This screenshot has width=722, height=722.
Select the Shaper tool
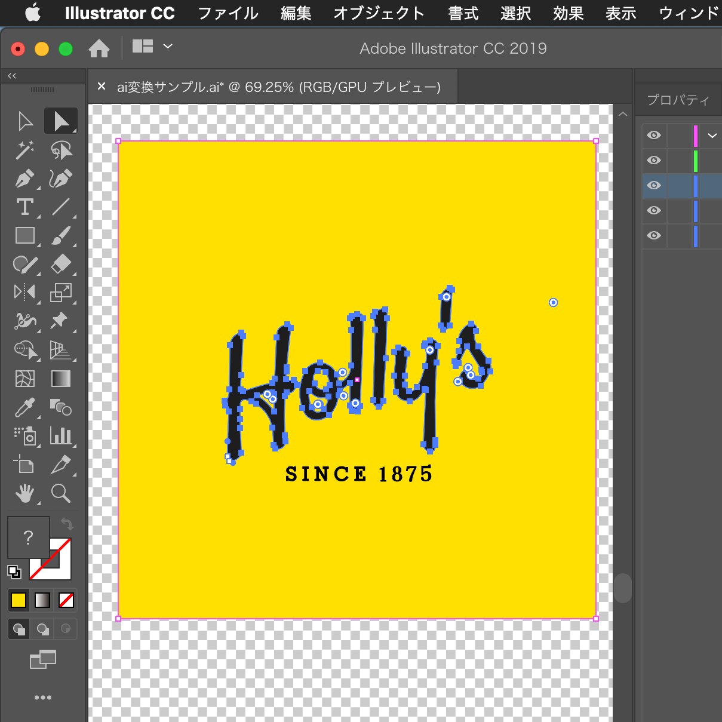tap(25, 264)
